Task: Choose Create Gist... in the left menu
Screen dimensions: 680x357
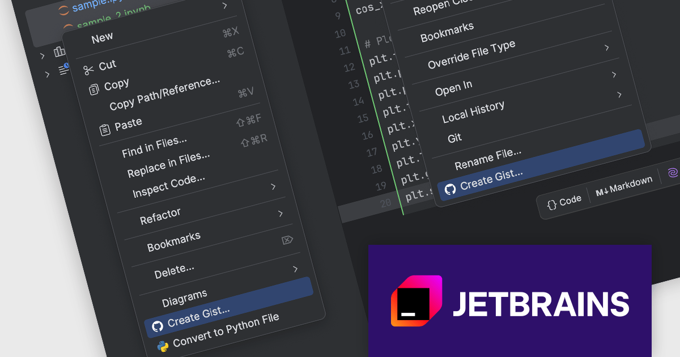Action: (229, 306)
